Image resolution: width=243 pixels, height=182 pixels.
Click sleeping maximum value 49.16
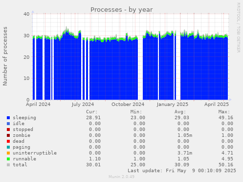pos(226,118)
